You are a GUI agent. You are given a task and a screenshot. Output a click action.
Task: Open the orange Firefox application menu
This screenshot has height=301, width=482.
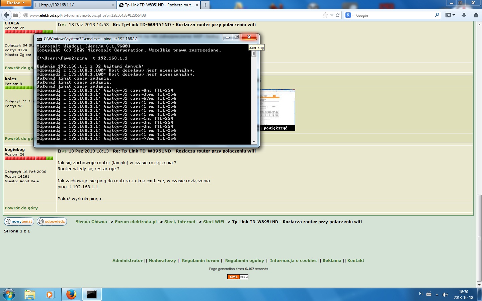[15, 3]
